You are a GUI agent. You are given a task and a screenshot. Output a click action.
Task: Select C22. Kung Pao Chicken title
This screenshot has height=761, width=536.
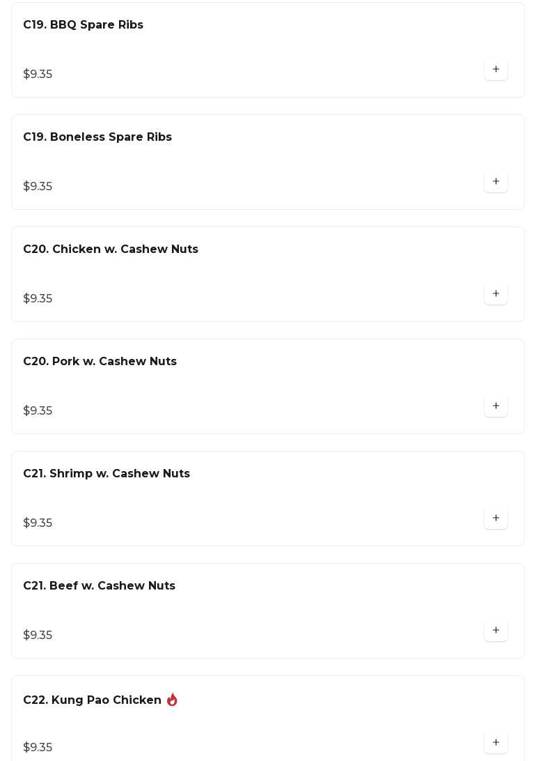point(92,700)
